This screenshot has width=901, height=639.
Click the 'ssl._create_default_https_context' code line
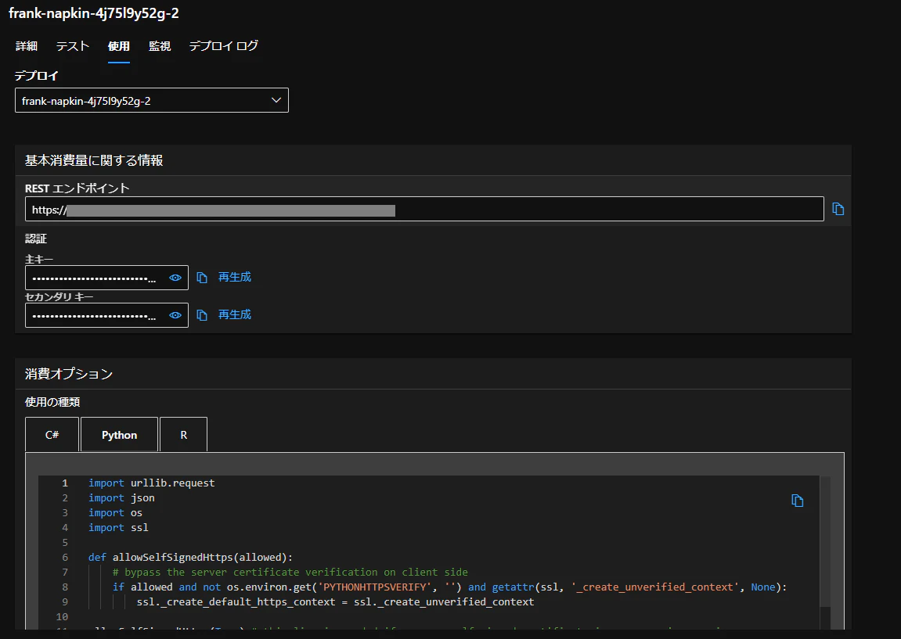pos(336,602)
